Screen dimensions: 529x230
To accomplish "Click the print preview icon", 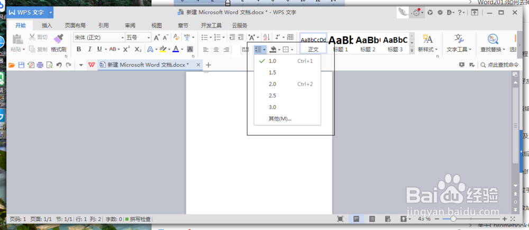I will pos(50,65).
